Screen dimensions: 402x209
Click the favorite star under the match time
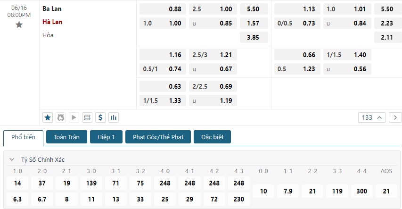[19, 25]
